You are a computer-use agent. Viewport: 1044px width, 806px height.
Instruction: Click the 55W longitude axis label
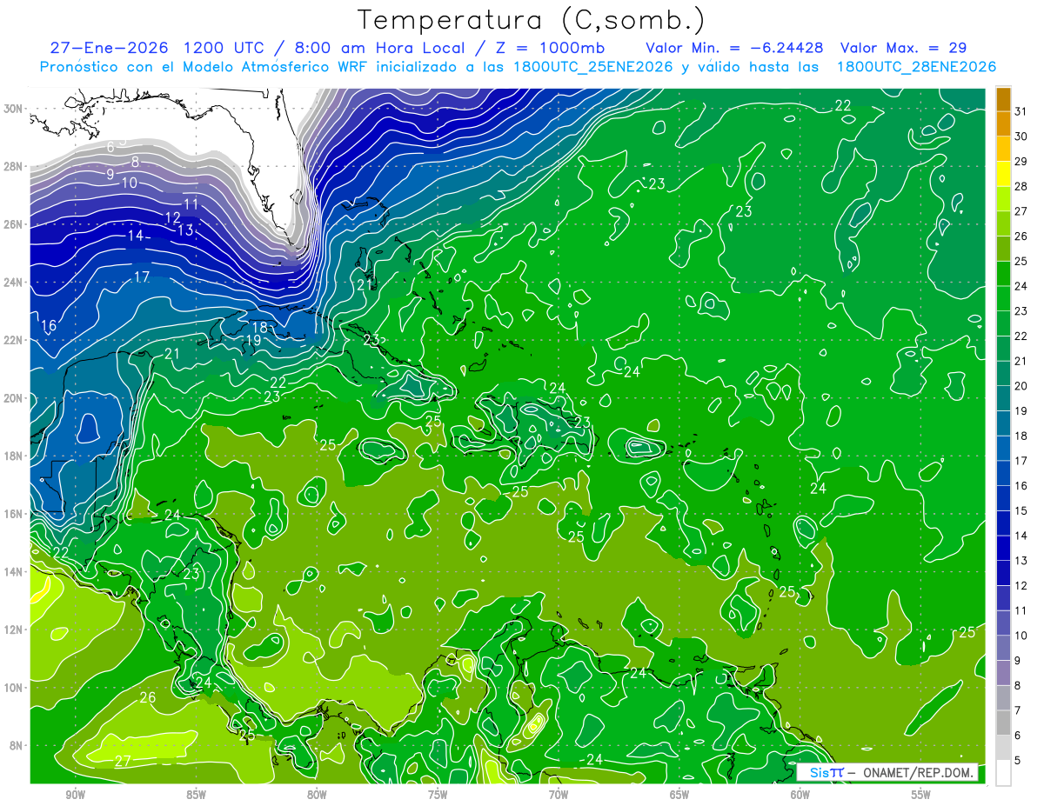point(921,795)
